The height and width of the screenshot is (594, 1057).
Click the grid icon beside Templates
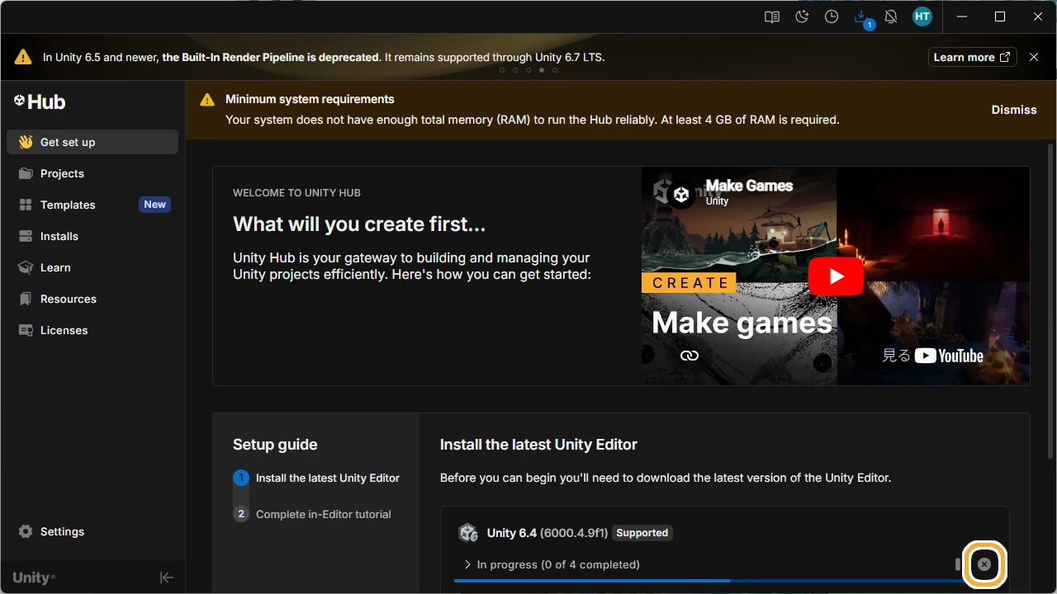[x=26, y=205]
